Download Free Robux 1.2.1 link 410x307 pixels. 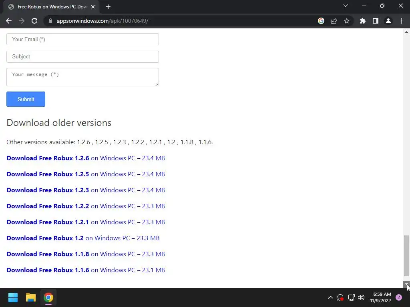click(x=86, y=222)
